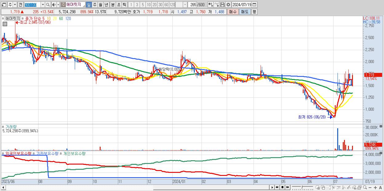
Task: Click the save floppy disk icon
Action: [222, 5]
